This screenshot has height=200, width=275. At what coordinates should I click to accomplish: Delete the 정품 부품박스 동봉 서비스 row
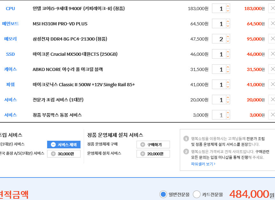click(272, 115)
